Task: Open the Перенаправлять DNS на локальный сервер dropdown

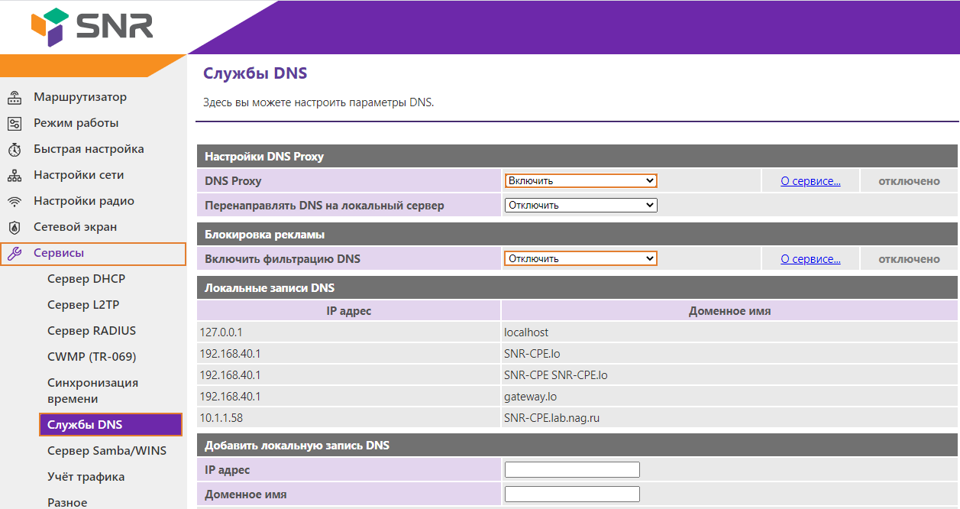Action: pyautogui.click(x=580, y=205)
